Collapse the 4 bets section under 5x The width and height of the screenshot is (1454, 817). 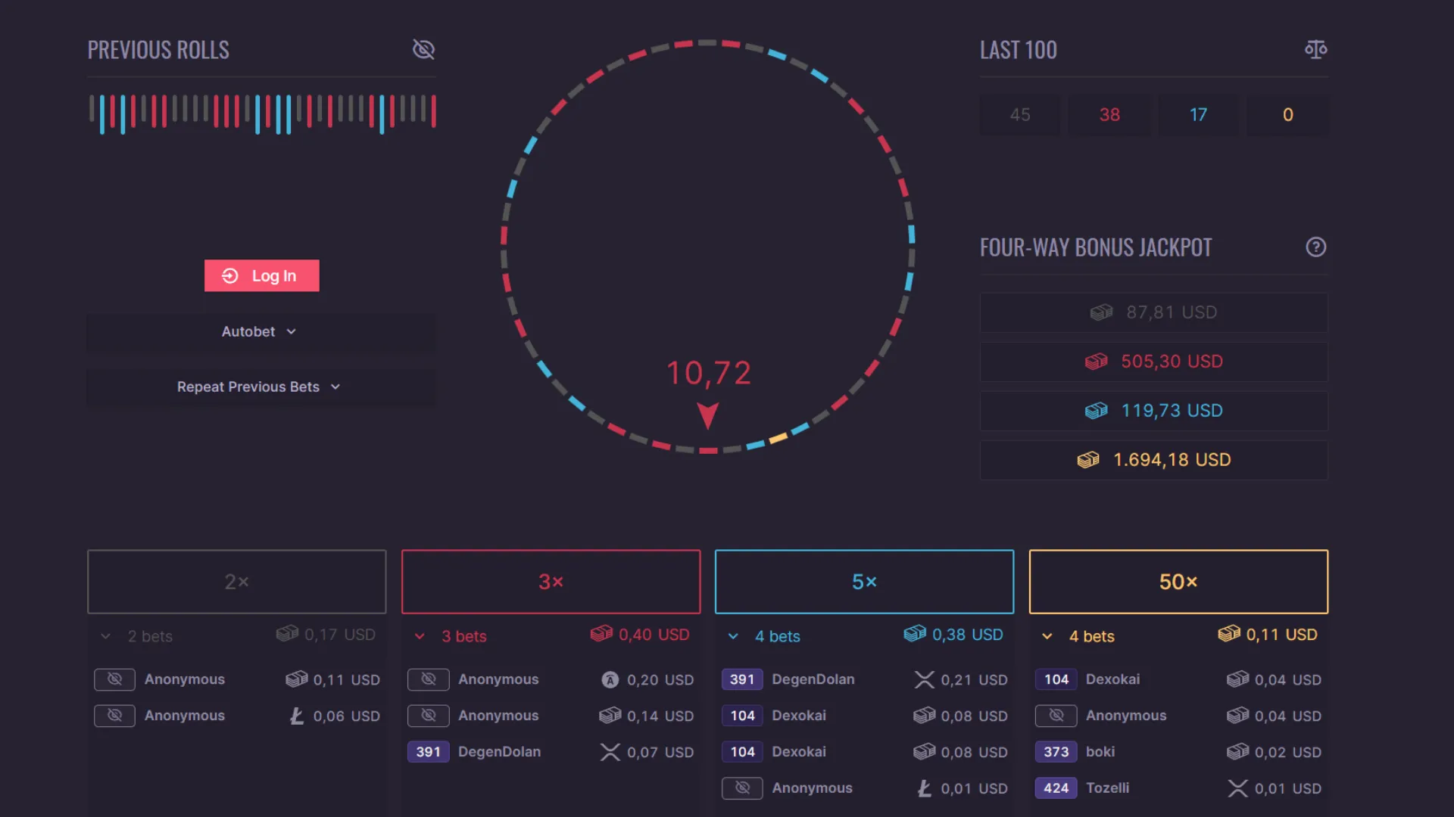coord(734,635)
